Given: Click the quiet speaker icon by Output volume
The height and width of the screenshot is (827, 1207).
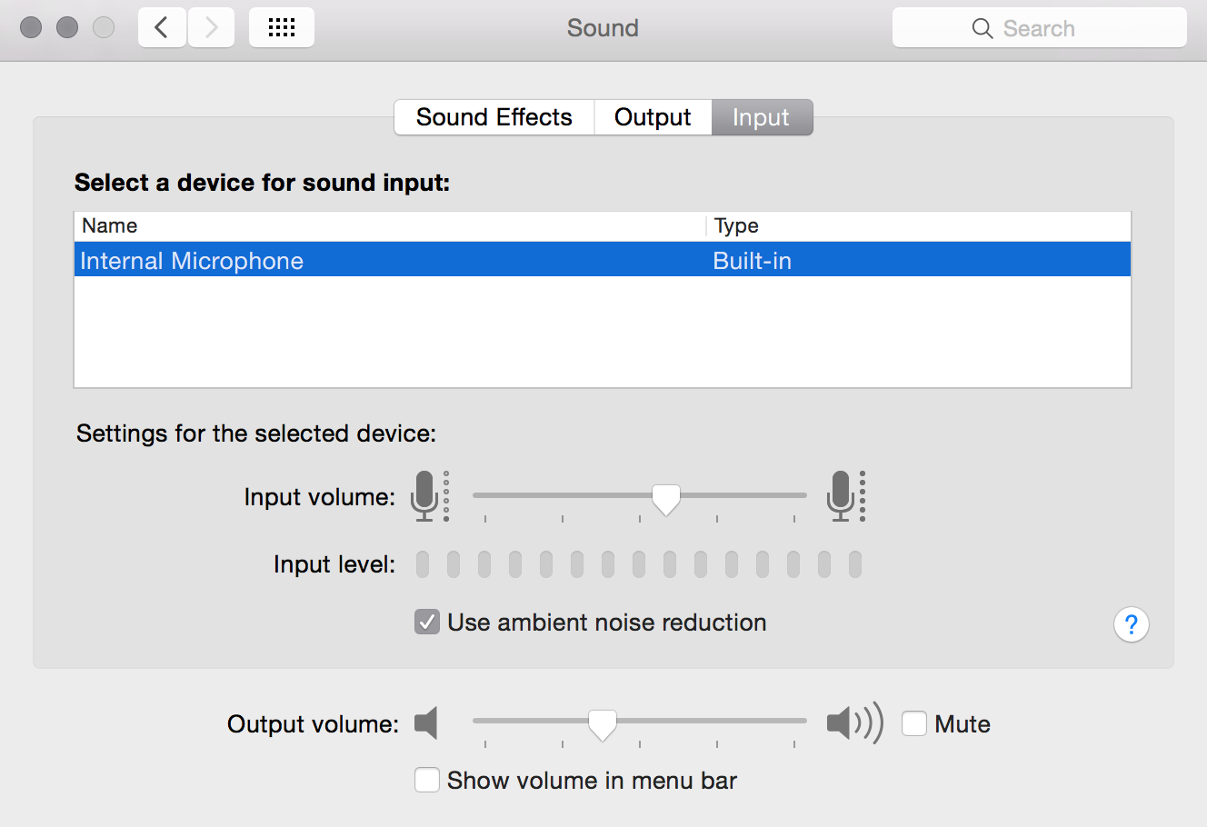Looking at the screenshot, I should [x=426, y=723].
